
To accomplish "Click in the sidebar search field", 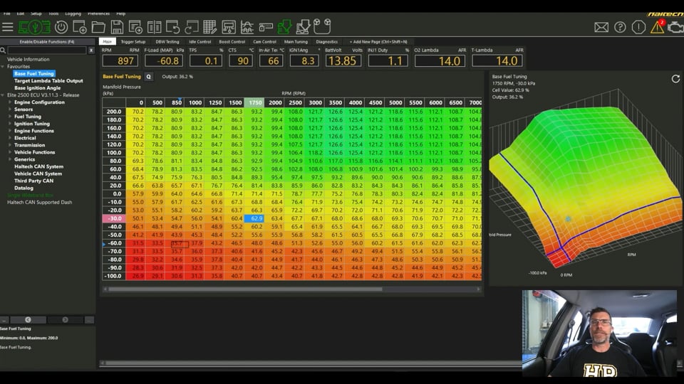I will (47, 50).
